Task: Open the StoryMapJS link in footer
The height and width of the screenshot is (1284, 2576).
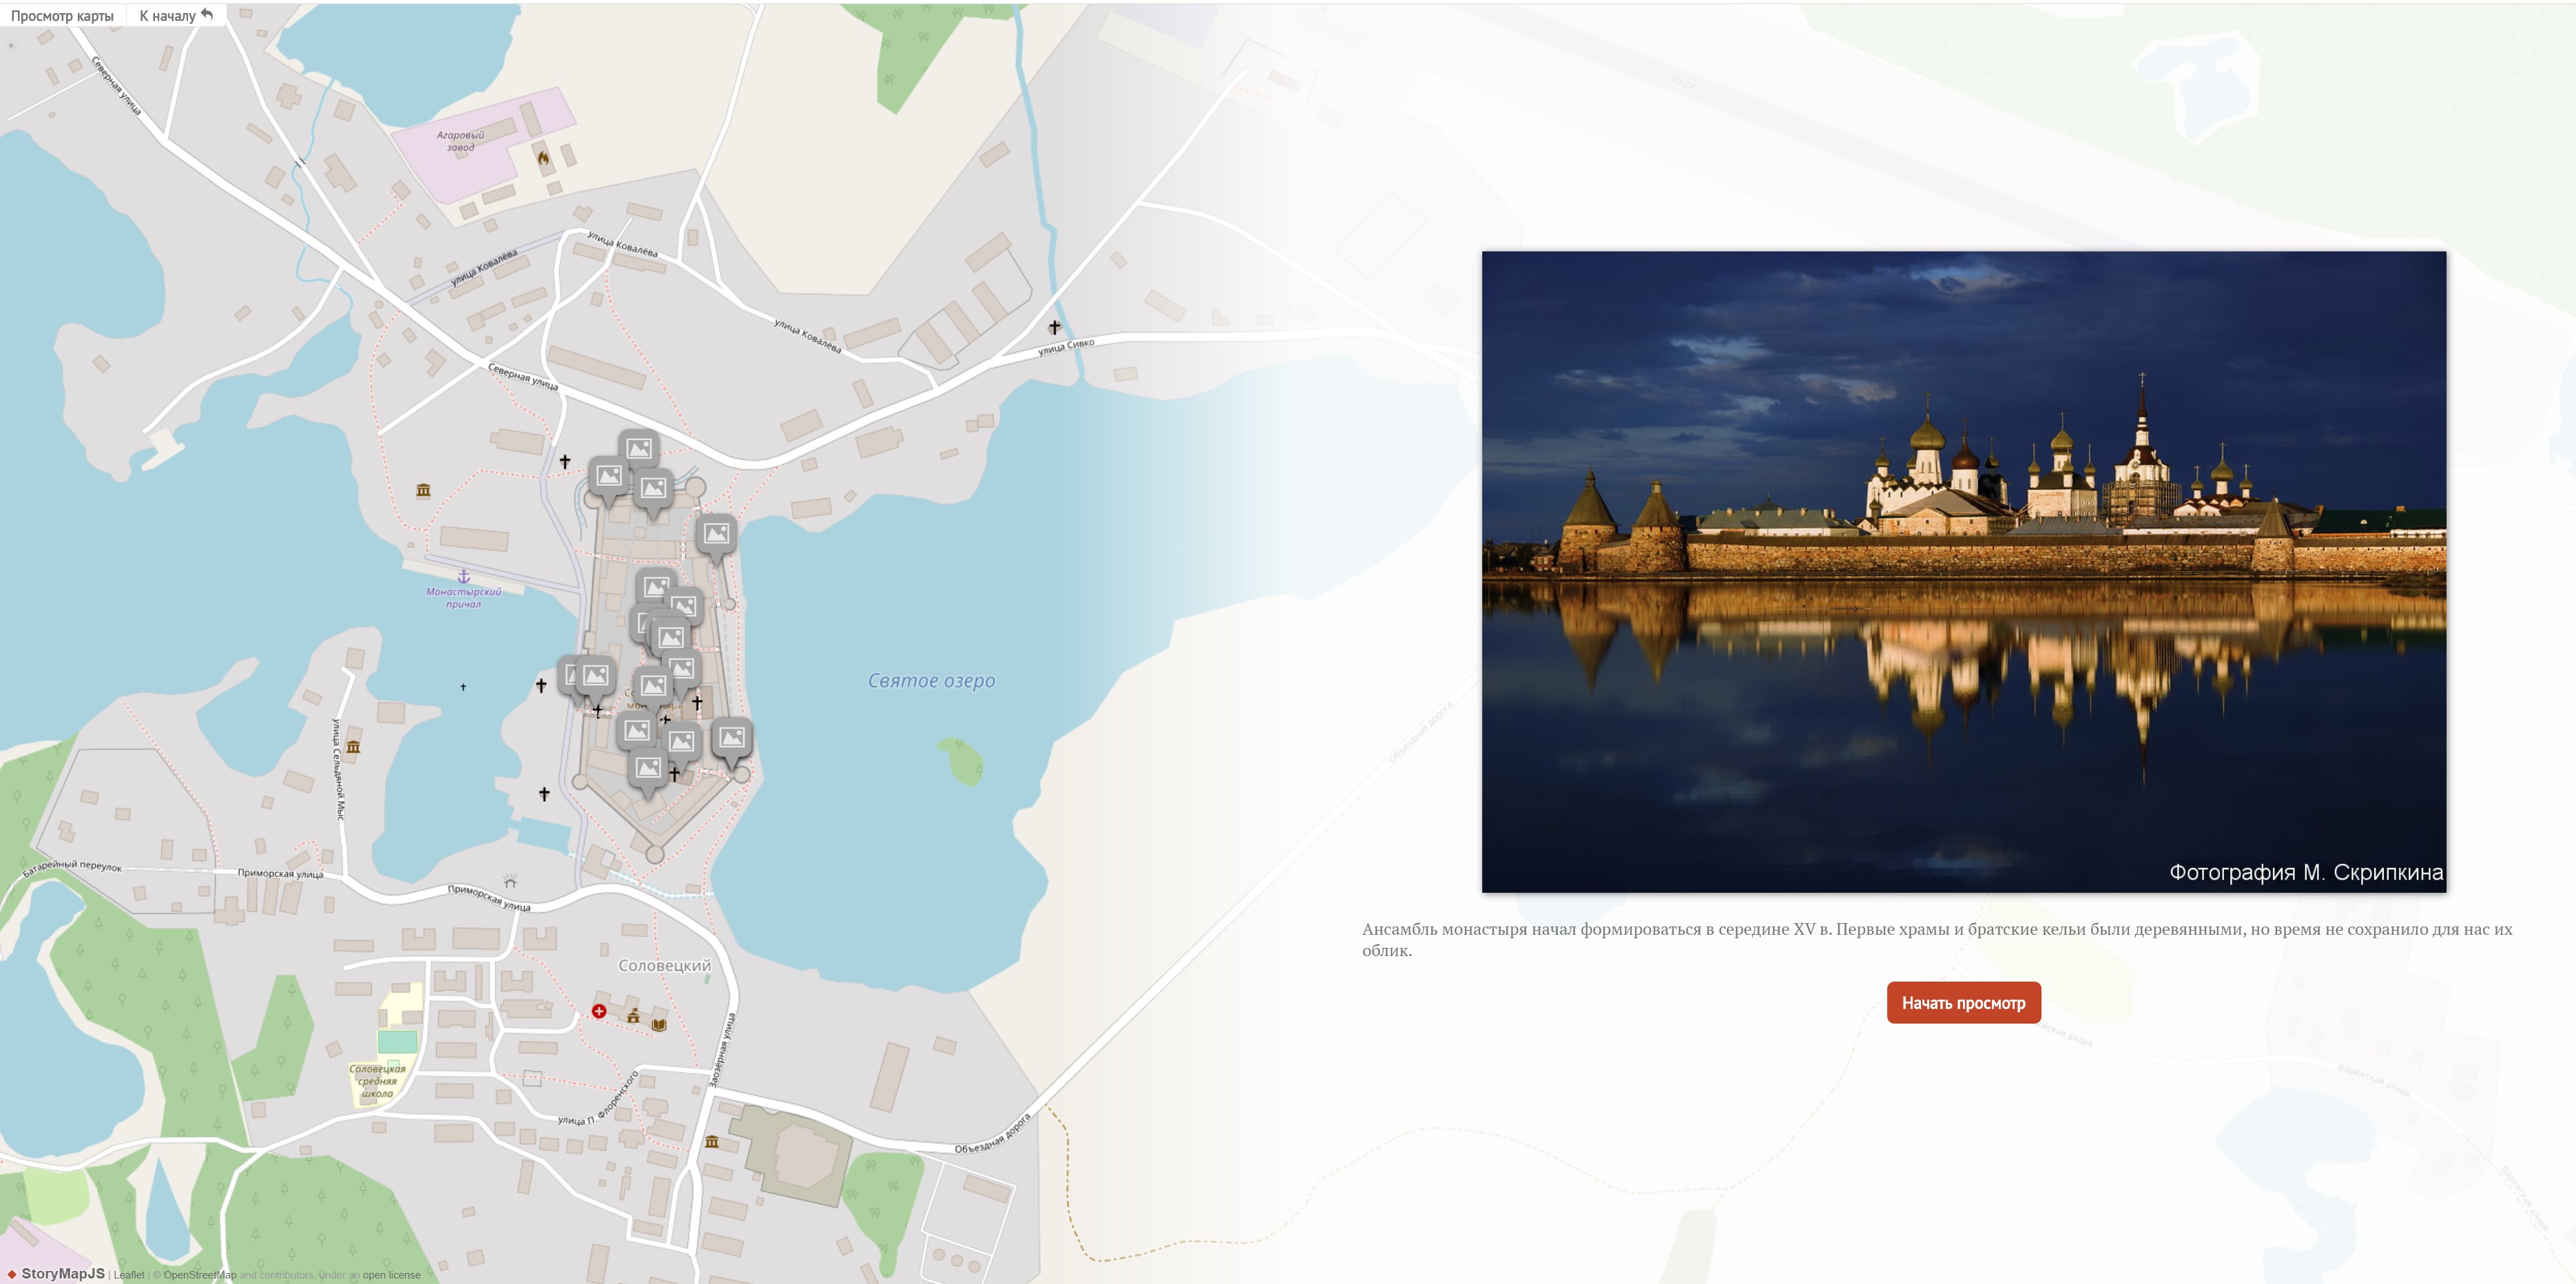Action: pyautogui.click(x=56, y=1273)
